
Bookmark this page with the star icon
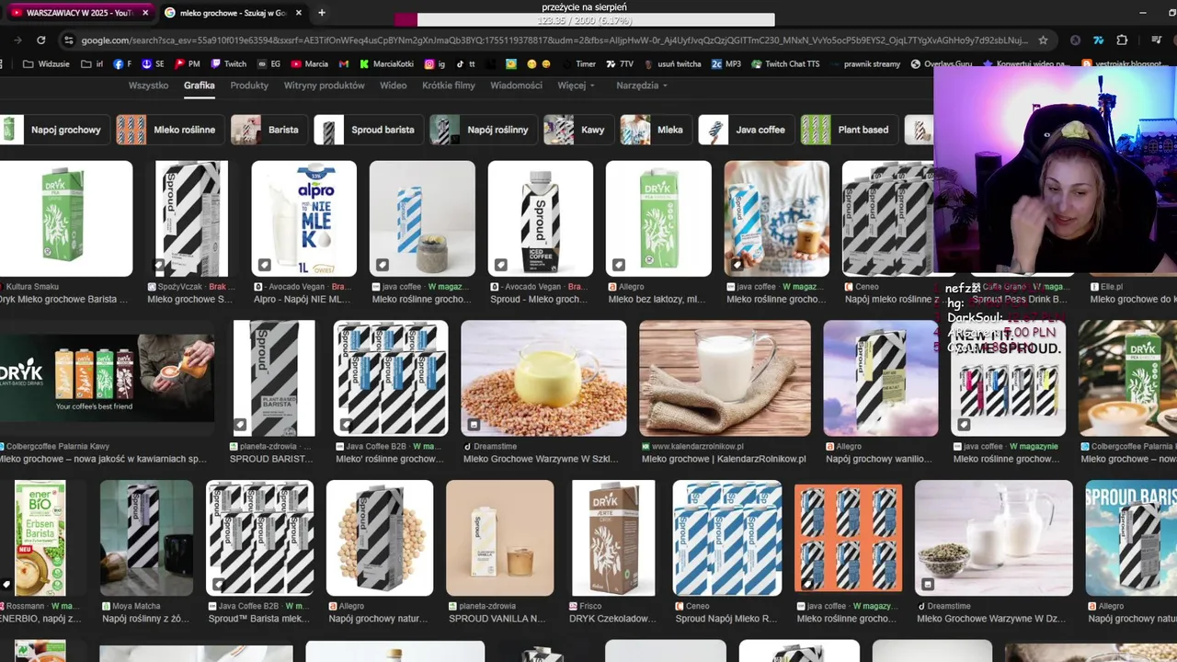(x=1043, y=40)
